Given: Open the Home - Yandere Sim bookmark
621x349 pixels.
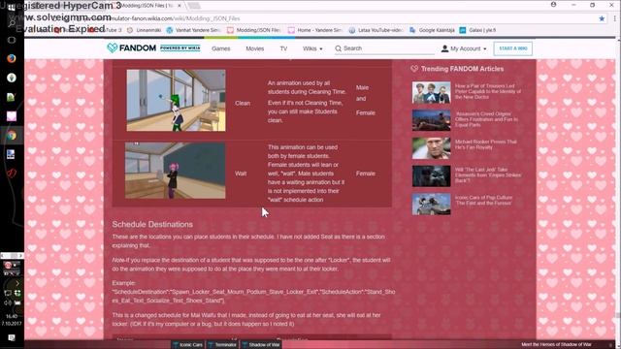Looking at the screenshot, I should [314, 30].
